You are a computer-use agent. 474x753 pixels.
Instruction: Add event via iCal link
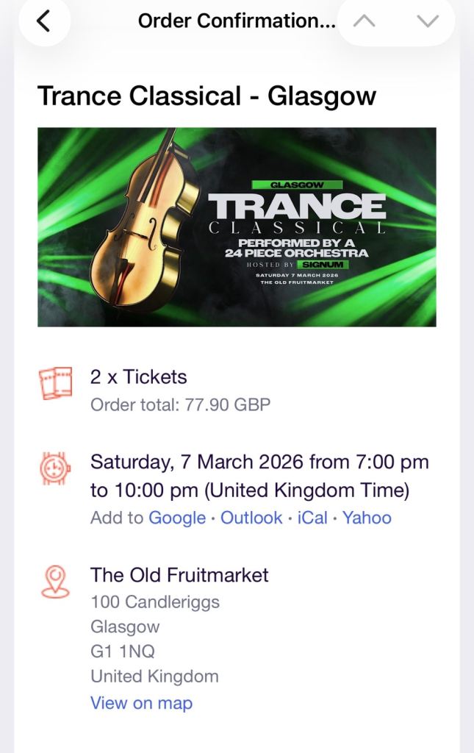[x=312, y=518]
